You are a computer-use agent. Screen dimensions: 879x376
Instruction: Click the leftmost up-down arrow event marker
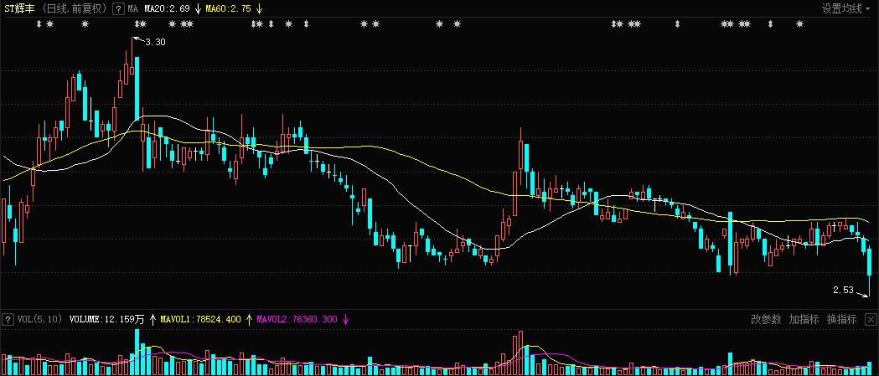(x=39, y=24)
